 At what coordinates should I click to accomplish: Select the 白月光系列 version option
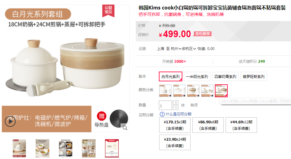[x=170, y=76]
